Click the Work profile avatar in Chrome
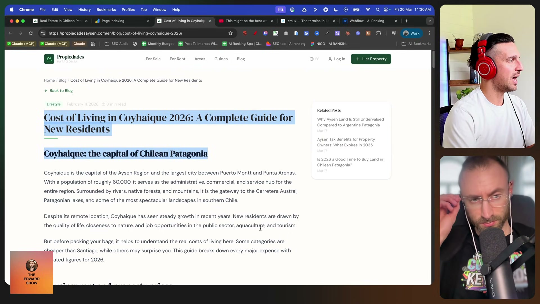This screenshot has height=304, width=540. [411, 33]
